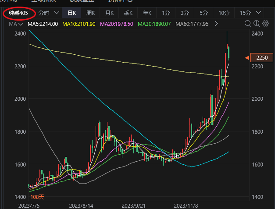Screen dimensions: 275x209
Task: Open chart settings gear icon
Action: (264, 24)
